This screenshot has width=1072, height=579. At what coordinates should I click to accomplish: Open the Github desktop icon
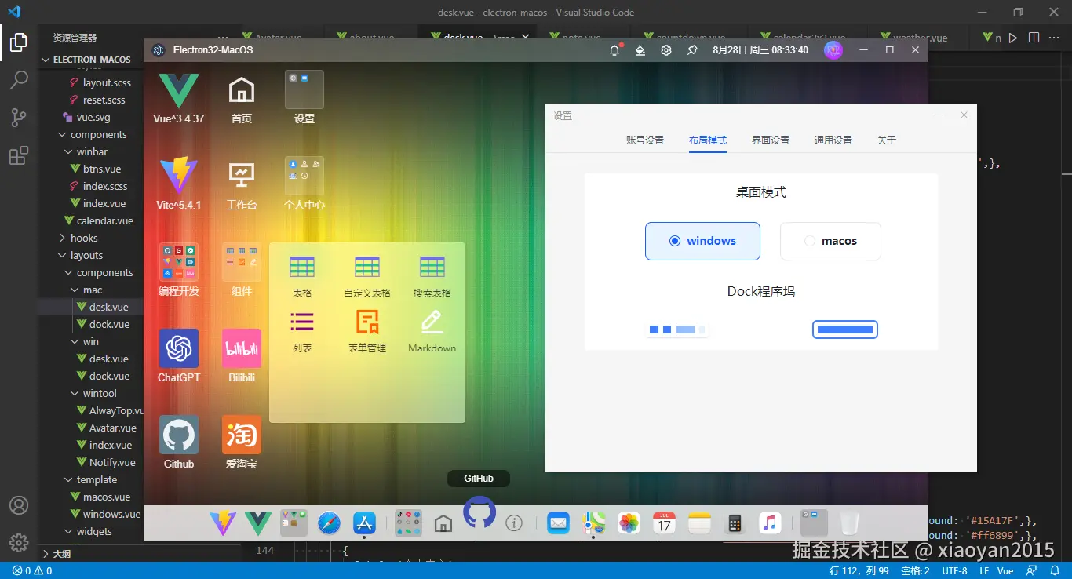pyautogui.click(x=178, y=434)
